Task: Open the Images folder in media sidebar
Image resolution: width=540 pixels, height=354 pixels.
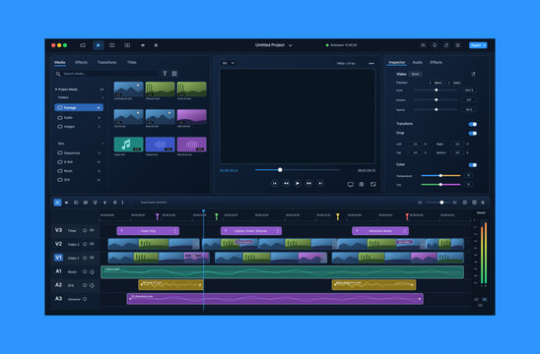Action: coord(79,127)
